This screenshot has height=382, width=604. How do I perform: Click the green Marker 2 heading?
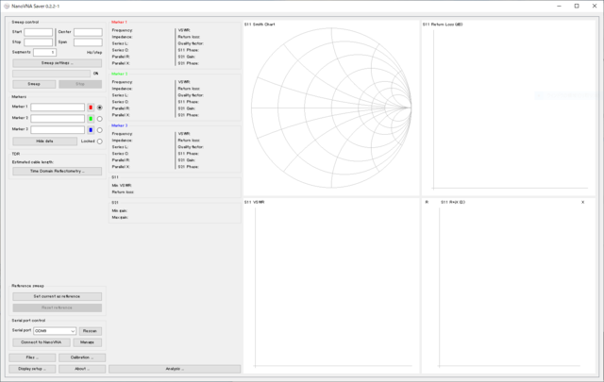coord(119,74)
